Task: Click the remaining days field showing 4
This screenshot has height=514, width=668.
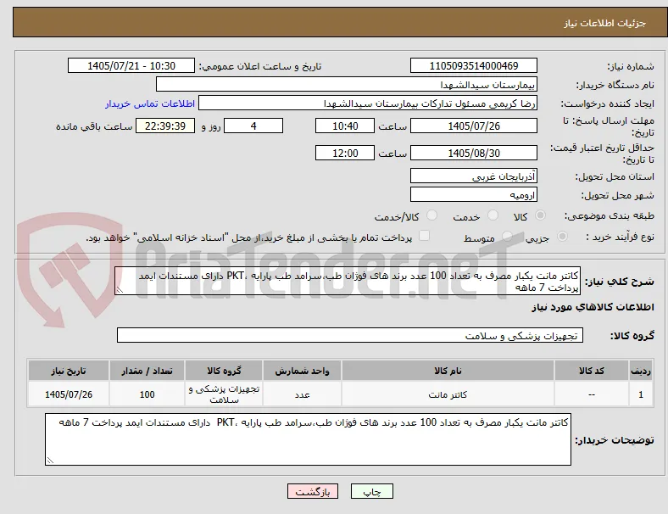Action: [x=253, y=126]
